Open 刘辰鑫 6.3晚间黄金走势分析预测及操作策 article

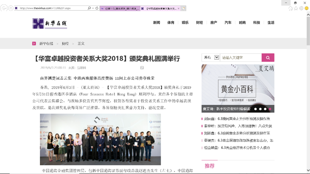[237, 119]
